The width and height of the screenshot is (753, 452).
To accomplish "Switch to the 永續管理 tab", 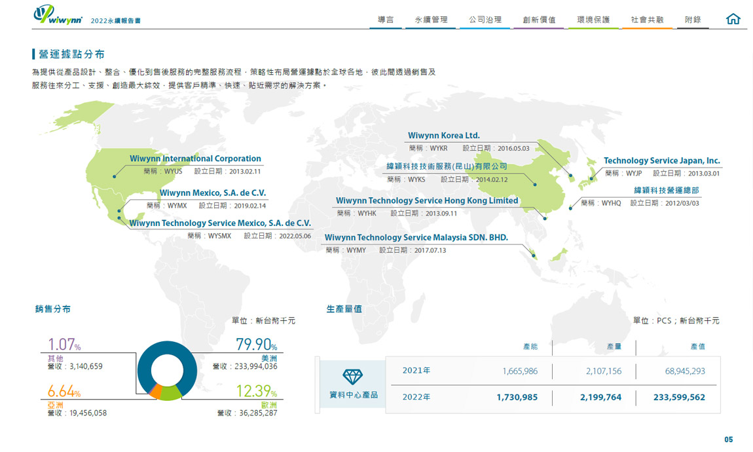I will click(x=431, y=20).
